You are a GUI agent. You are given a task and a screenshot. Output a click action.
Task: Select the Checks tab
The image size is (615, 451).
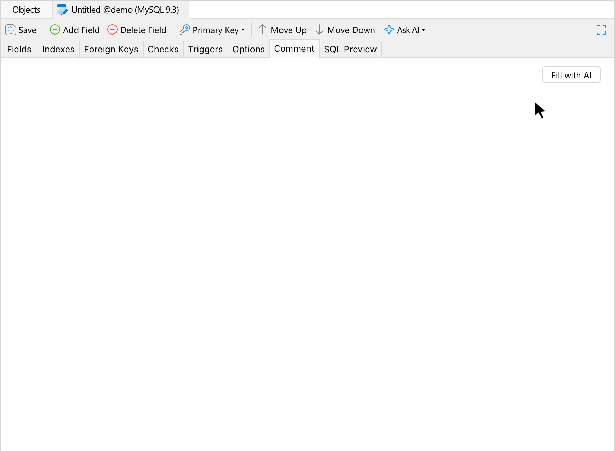pyautogui.click(x=163, y=49)
